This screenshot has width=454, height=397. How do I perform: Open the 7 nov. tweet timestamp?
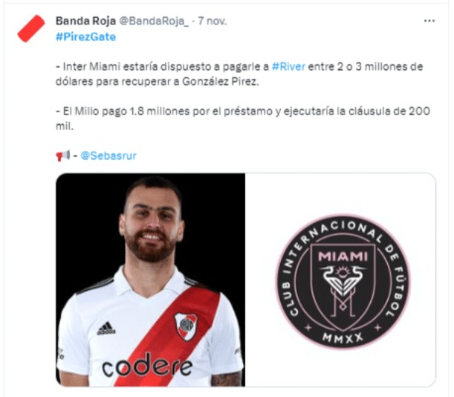point(213,21)
